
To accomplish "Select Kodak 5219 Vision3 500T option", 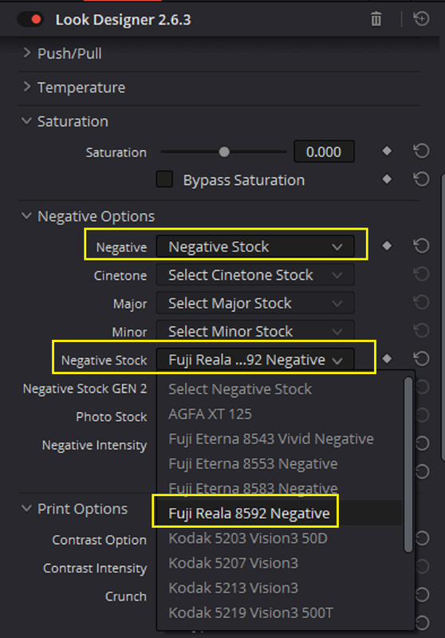I will (x=251, y=612).
